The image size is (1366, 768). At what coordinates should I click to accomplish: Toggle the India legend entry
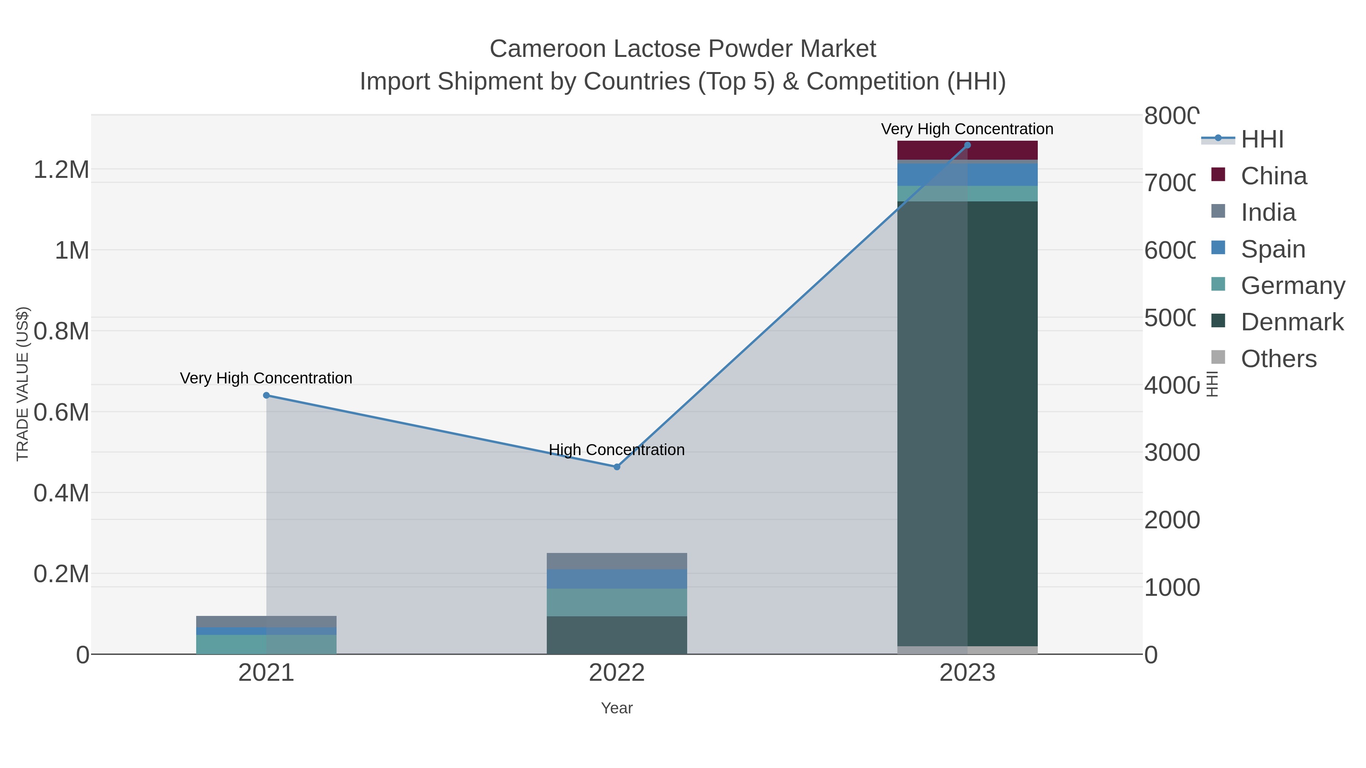(1254, 212)
